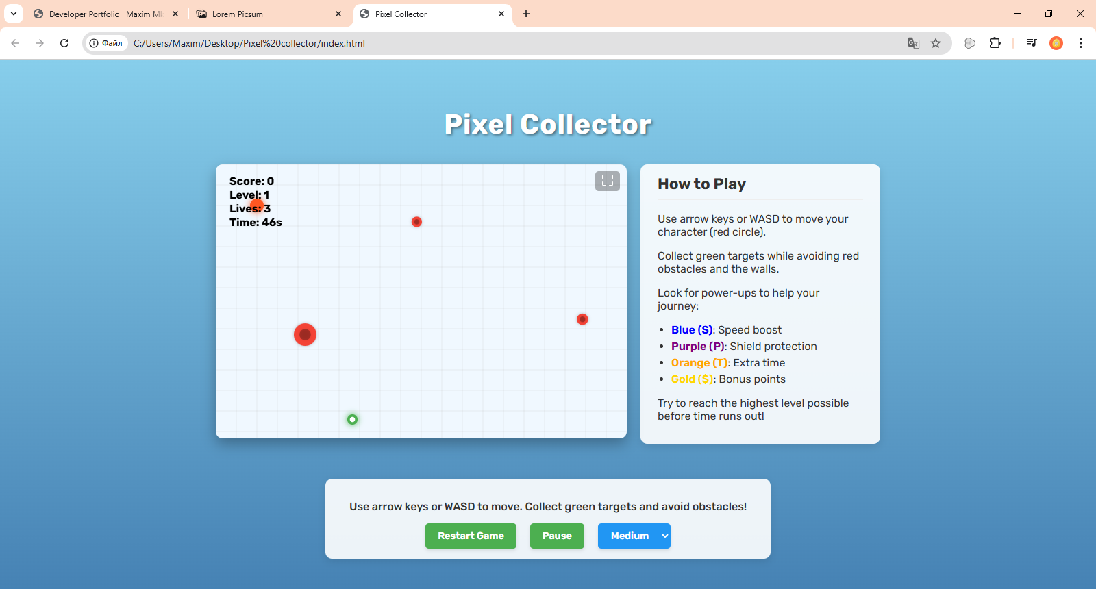Click the Level: 1 text
Viewport: 1096px width, 589px height.
click(249, 195)
